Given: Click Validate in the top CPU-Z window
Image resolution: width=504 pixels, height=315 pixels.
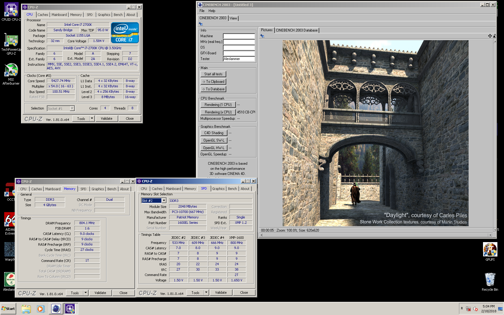Looking at the screenshot, I should [106, 118].
